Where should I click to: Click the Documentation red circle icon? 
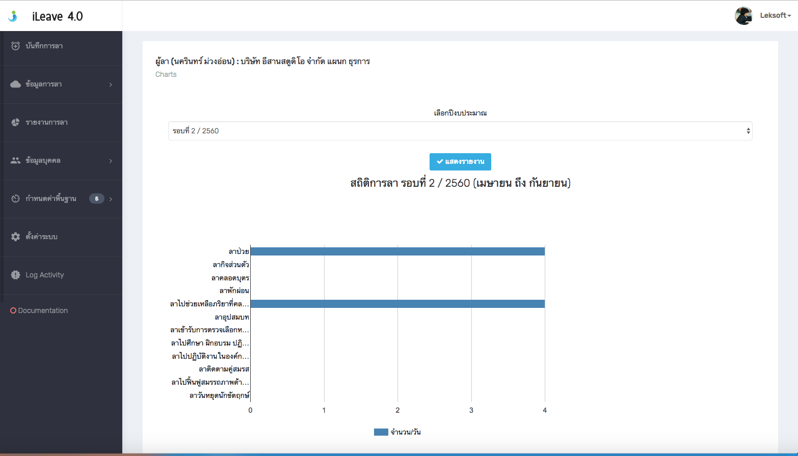pyautogui.click(x=13, y=310)
